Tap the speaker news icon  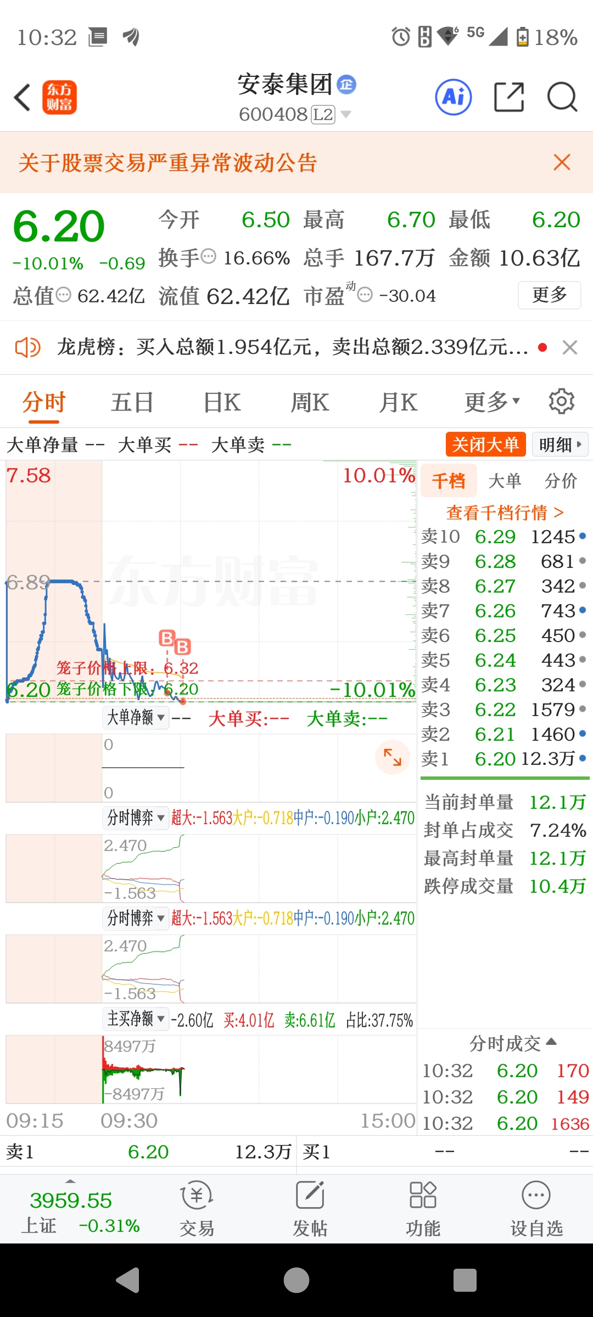(27, 347)
